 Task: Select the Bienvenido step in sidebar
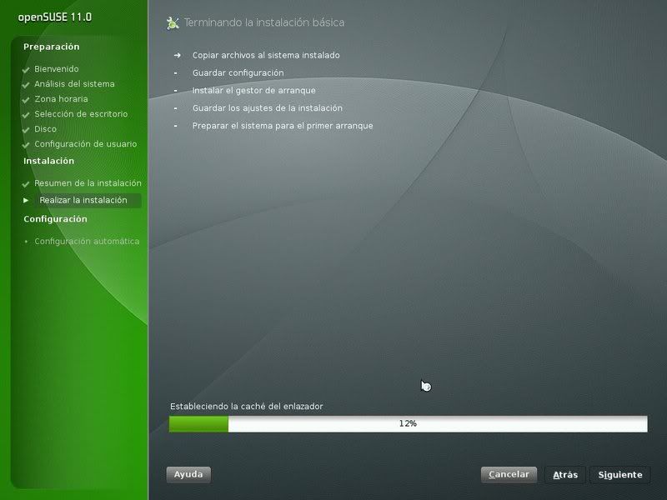click(x=57, y=69)
